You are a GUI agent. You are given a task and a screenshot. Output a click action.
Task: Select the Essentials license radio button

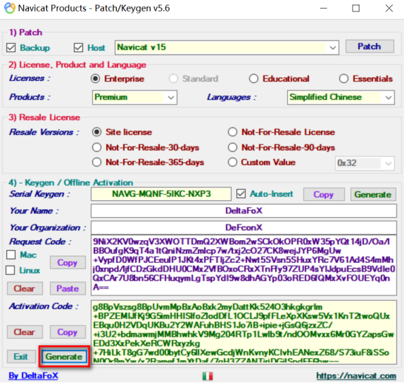(x=344, y=79)
